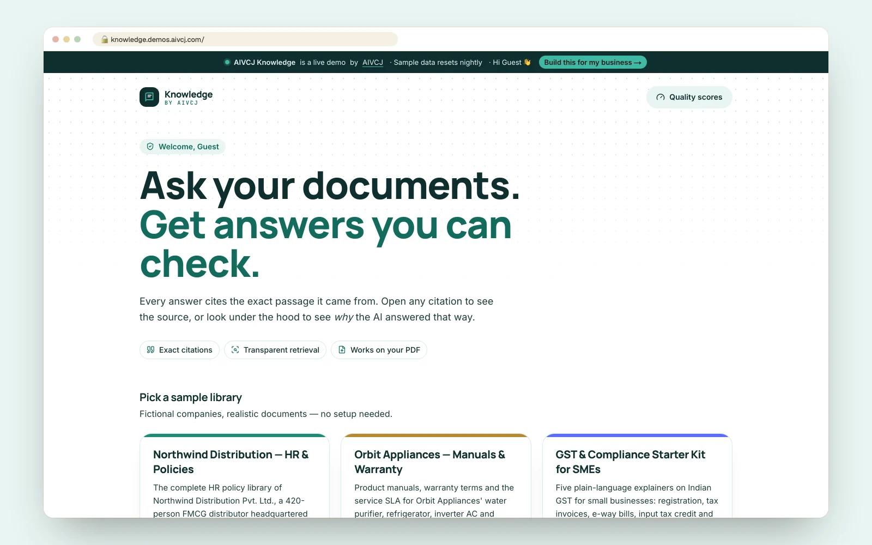Screen dimensions: 872x545
Task: Click the Hi Guest text in banner
Action: point(507,62)
